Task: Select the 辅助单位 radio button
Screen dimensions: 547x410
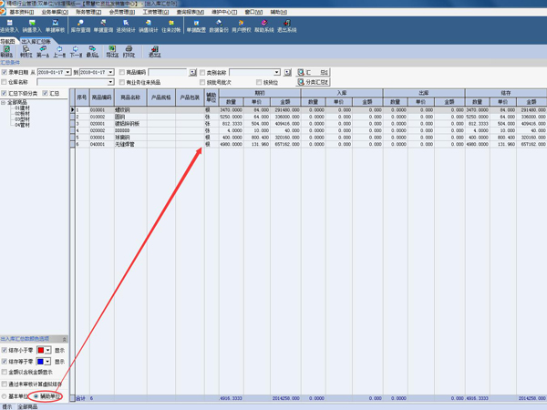Action: tap(36, 396)
